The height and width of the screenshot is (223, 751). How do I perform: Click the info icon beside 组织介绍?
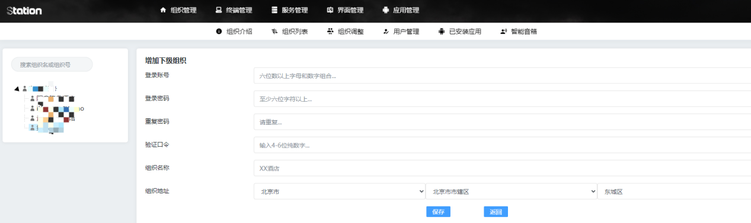[219, 31]
